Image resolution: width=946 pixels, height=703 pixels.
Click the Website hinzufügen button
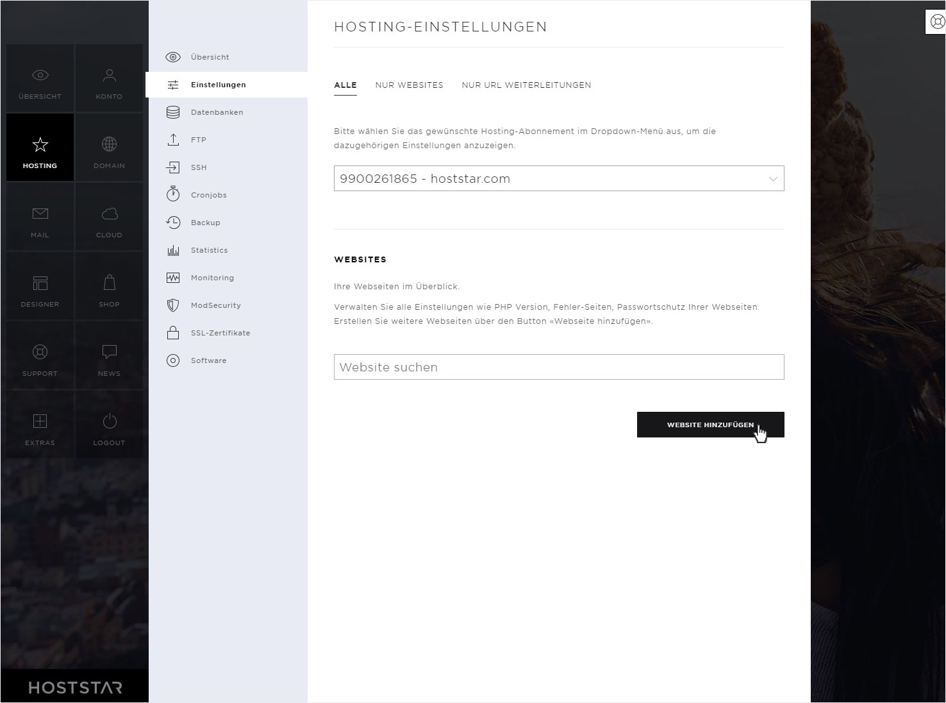point(710,425)
